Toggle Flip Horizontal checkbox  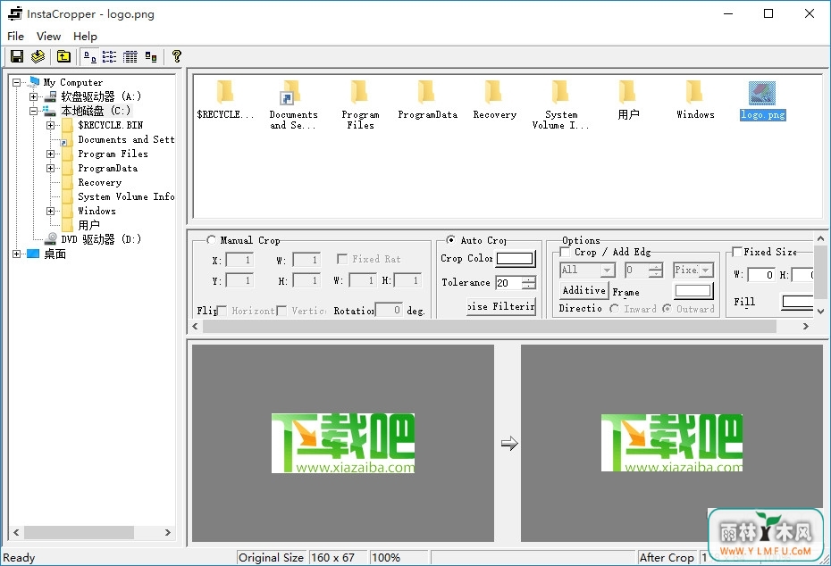(x=222, y=311)
